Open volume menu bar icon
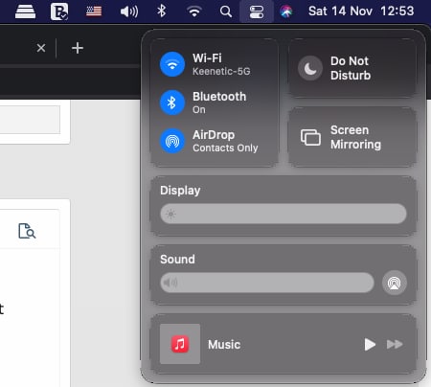 [129, 11]
